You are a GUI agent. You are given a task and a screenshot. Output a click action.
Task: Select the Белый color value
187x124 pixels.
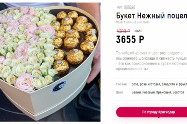pos(136,92)
